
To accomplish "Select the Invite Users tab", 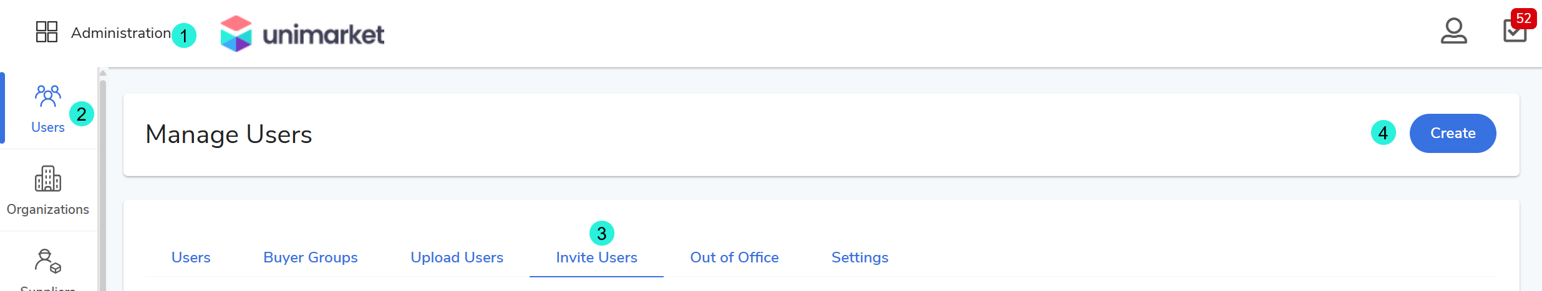I will click(596, 257).
